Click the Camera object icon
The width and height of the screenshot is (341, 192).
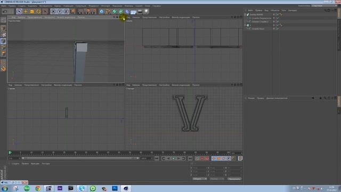tap(140, 11)
